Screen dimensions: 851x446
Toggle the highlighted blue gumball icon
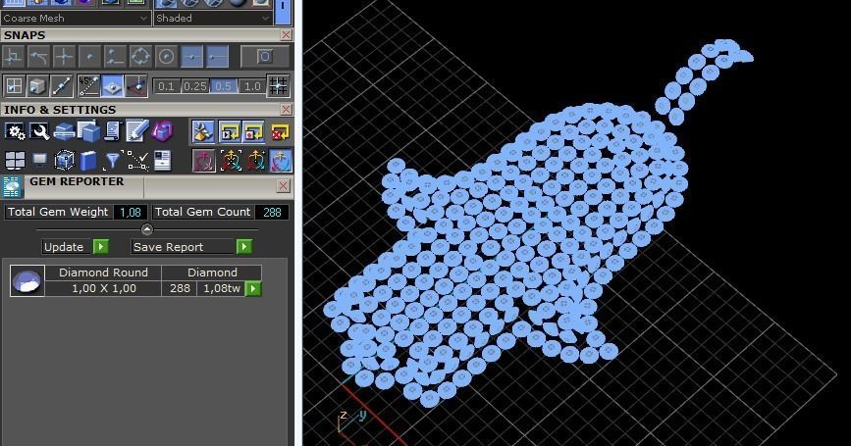pyautogui.click(x=281, y=161)
